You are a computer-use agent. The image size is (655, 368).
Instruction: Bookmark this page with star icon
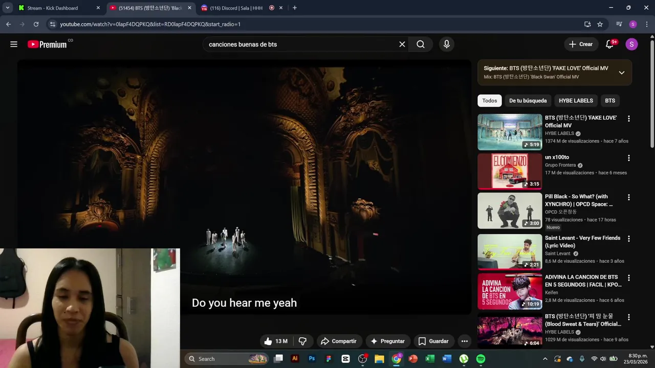[x=600, y=24]
